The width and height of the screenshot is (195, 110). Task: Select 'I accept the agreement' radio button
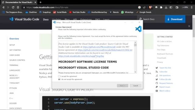[x=59, y=76]
